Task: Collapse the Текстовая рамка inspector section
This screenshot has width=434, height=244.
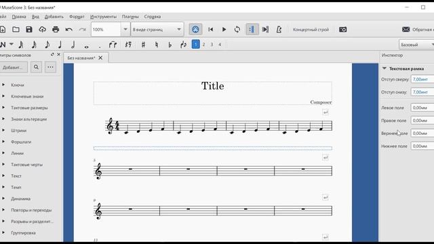Action: (384, 68)
